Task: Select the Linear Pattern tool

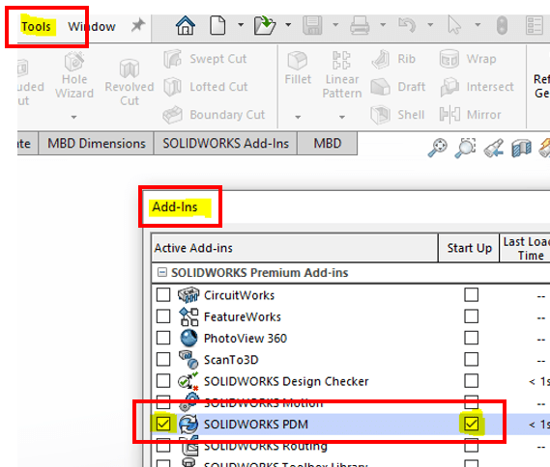Action: (x=342, y=75)
